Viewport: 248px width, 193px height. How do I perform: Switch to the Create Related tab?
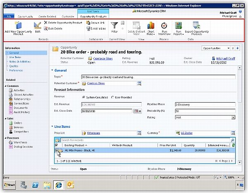point(48,16)
